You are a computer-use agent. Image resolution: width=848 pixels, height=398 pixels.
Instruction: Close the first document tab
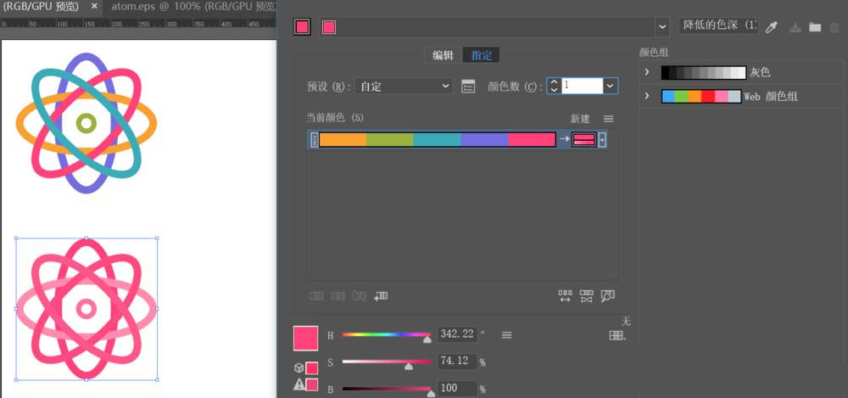point(94,7)
